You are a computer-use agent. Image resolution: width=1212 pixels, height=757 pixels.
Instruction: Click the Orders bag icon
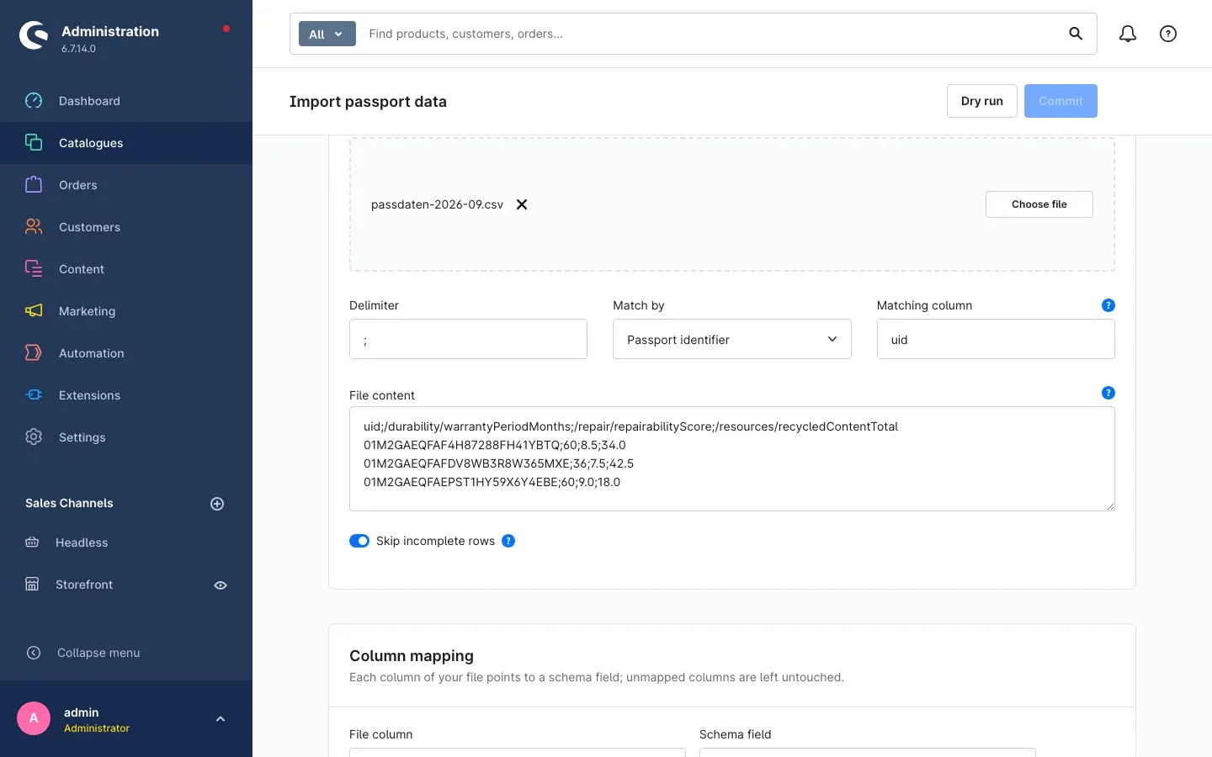click(x=34, y=185)
